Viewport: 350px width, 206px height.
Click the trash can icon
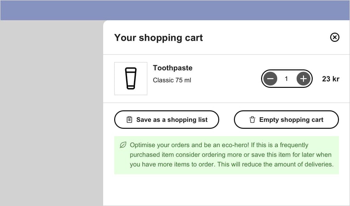tap(252, 120)
